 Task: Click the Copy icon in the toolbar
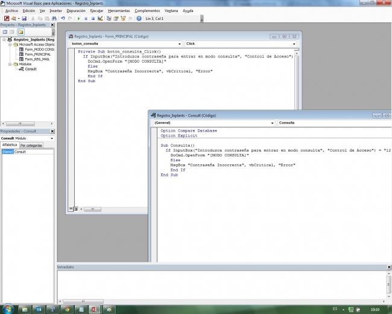coord(40,18)
